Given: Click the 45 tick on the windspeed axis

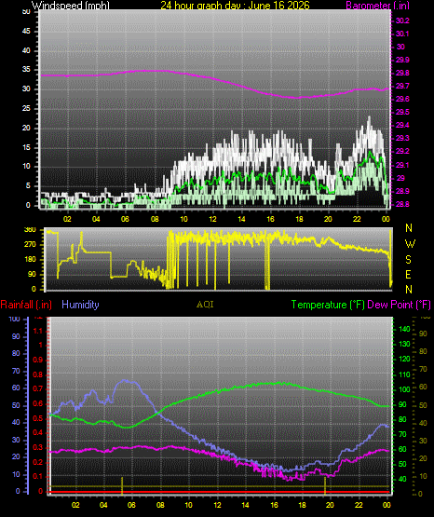Looking at the screenshot, I should tap(26, 32).
